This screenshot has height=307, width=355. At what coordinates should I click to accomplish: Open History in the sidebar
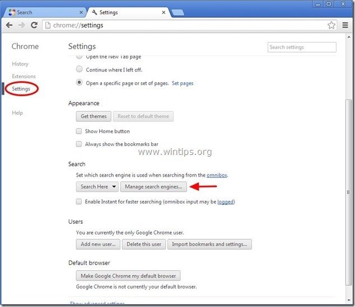[x=20, y=64]
